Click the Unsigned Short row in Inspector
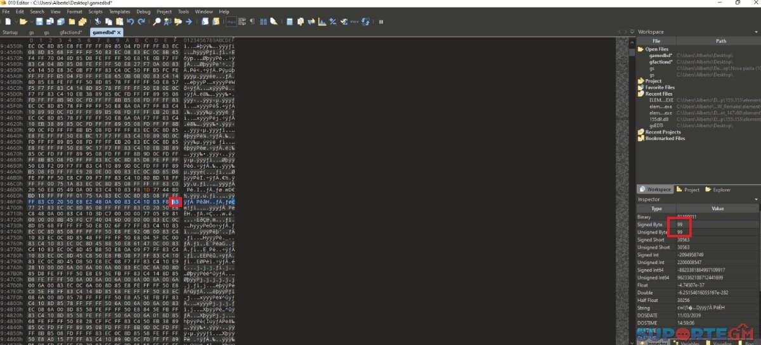The image size is (761, 345). pos(698,248)
